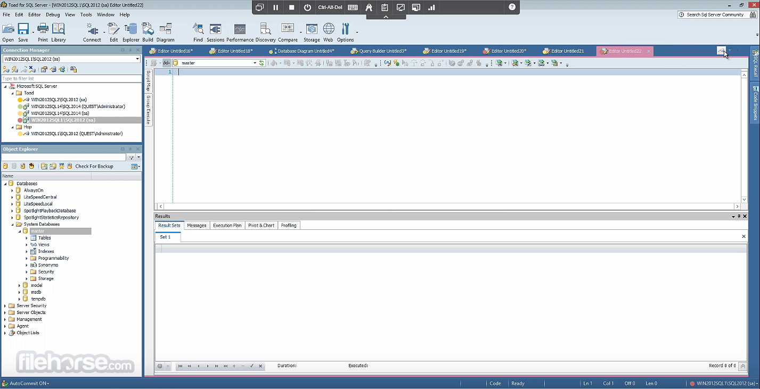Open the Performance tool
The image size is (760, 389).
click(x=240, y=32)
